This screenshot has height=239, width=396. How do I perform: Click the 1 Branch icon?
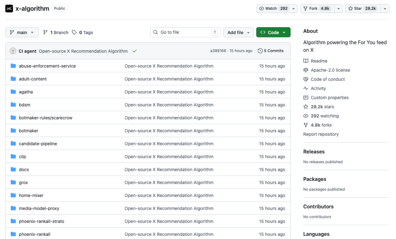pos(45,32)
